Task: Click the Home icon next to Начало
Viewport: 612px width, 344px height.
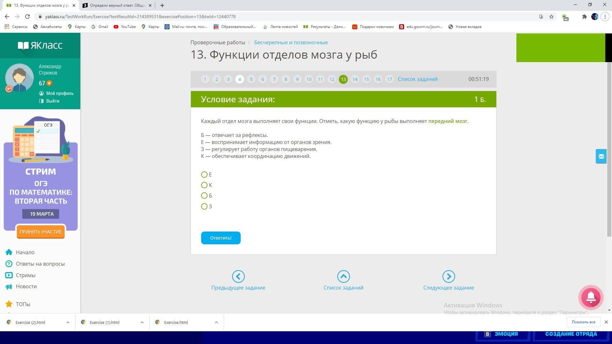Action: pyautogui.click(x=9, y=252)
